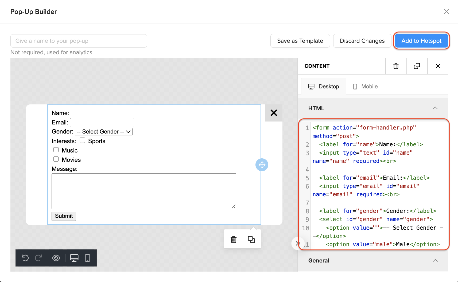Click the pop-up name input field

click(x=79, y=41)
